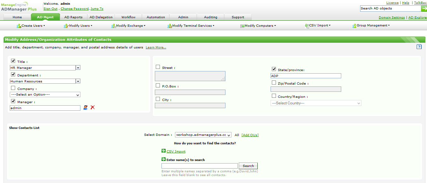Switch to the AD Delegation tab
The width and height of the screenshot is (427, 183).
click(x=101, y=17)
